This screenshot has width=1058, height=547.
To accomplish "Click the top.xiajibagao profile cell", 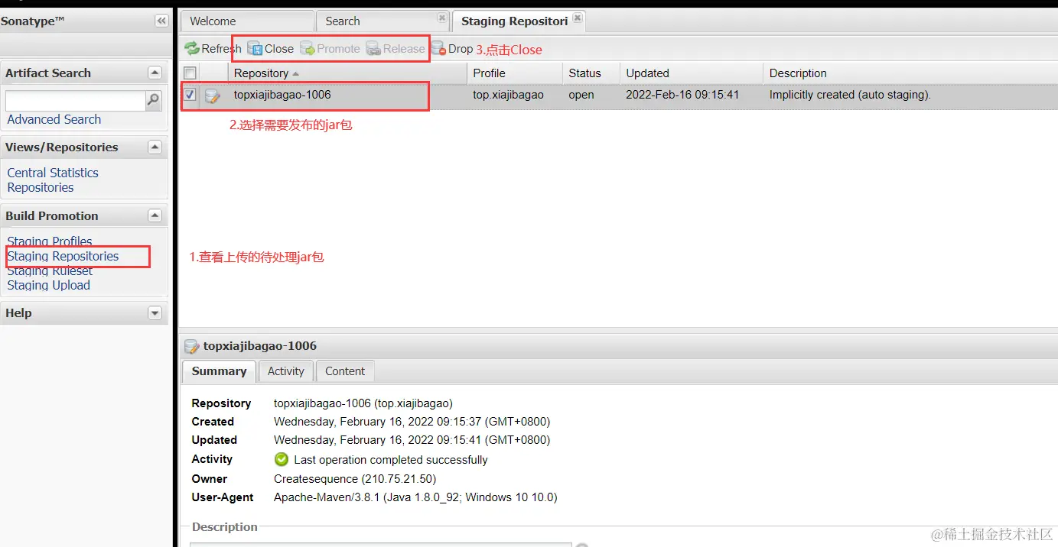I will click(x=508, y=95).
